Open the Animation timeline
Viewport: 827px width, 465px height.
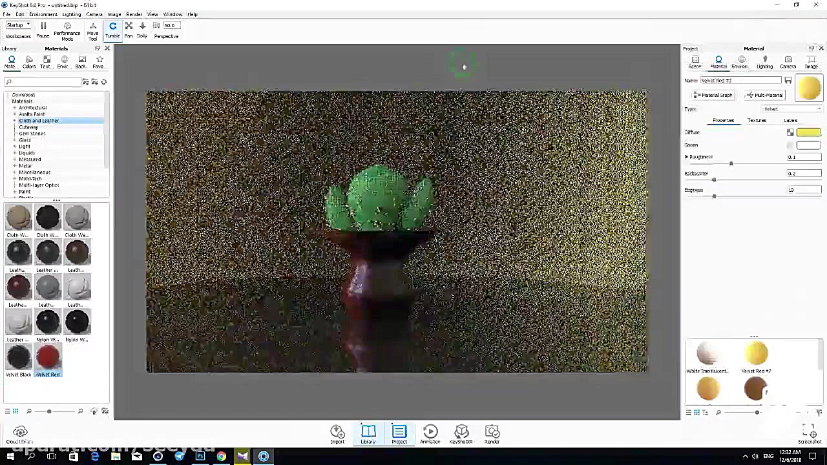pos(430,434)
